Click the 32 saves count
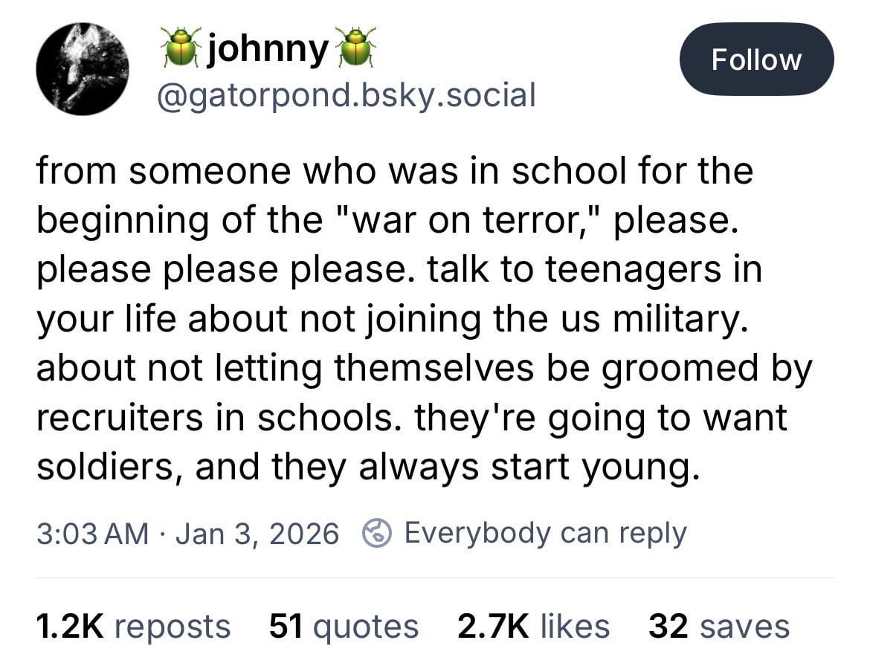870x669 pixels. 718,626
